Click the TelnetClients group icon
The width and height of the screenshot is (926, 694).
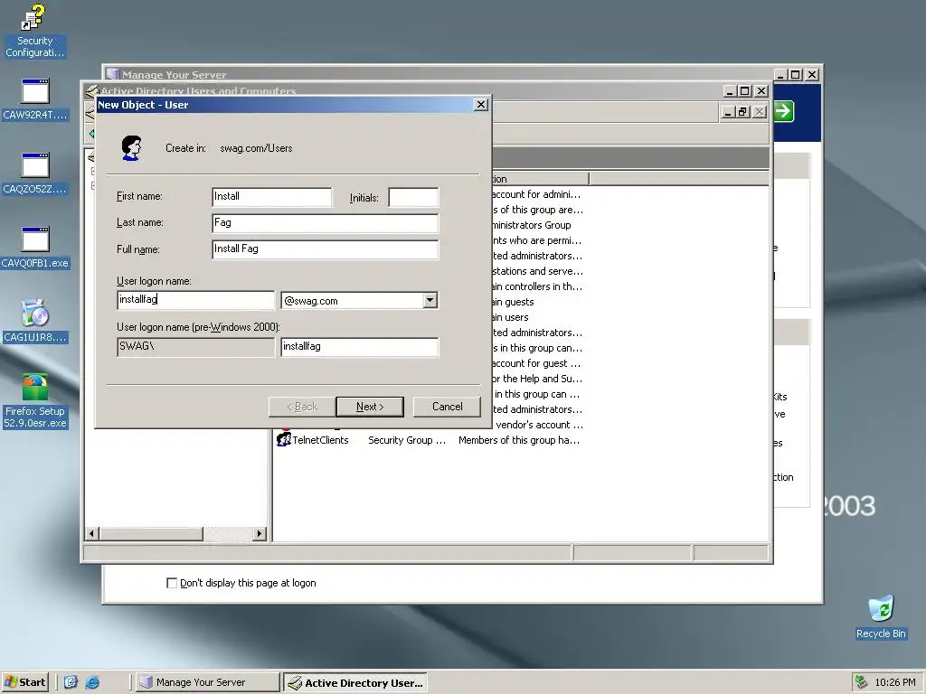click(x=284, y=440)
